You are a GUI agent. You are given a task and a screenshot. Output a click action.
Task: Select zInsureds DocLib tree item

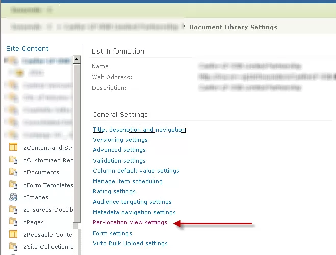[x=48, y=210]
